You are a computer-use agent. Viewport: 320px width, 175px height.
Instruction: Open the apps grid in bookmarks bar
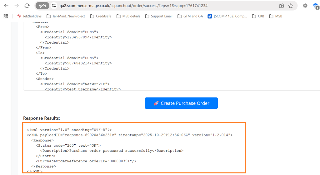pyautogui.click(x=6, y=16)
